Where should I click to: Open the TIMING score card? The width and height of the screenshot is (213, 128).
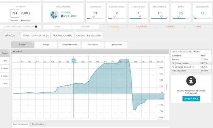pos(181,13)
